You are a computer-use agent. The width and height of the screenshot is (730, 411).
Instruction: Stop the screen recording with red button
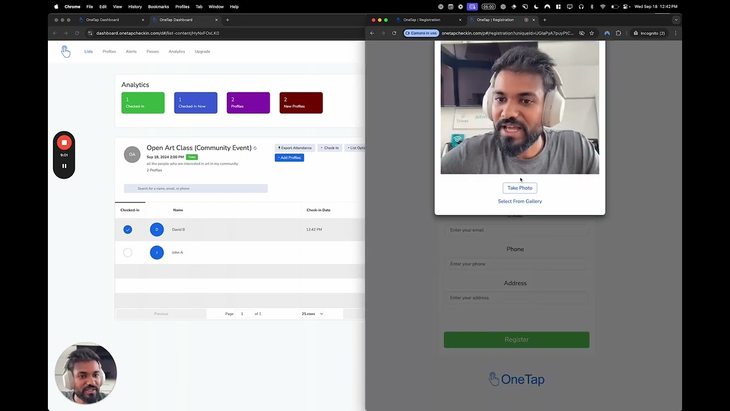coord(64,143)
